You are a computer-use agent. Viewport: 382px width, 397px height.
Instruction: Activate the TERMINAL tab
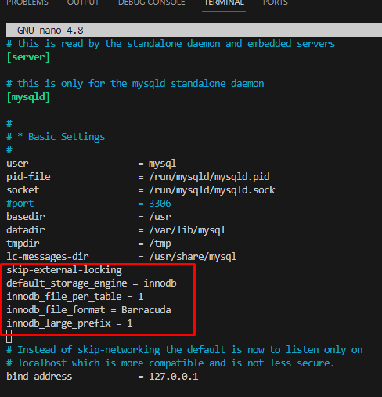(x=224, y=3)
